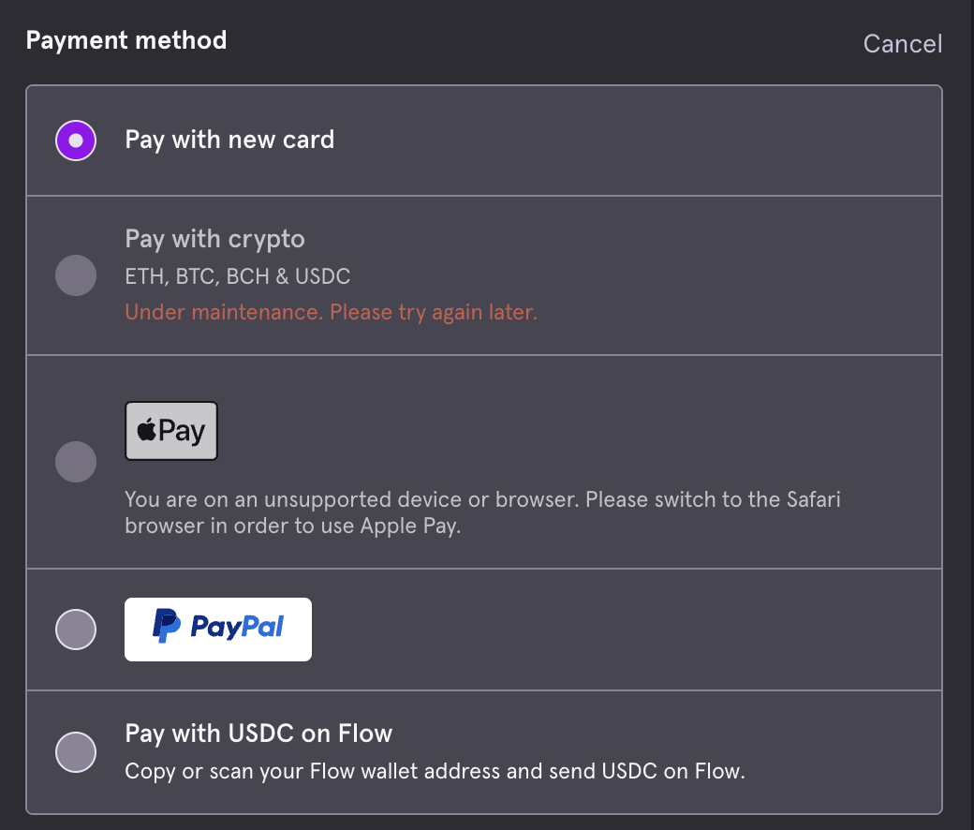Select the Apple Pay radio button

76,462
